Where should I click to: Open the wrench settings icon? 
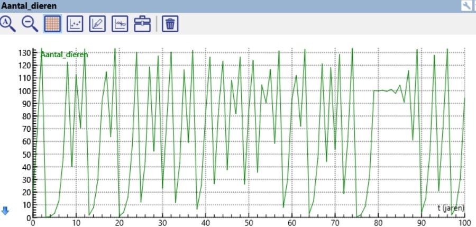tap(466, 6)
